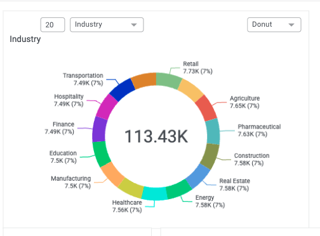Viewport: 320px width, 236px height.
Task: Click the Education 7.5K label
Action: coord(63,157)
